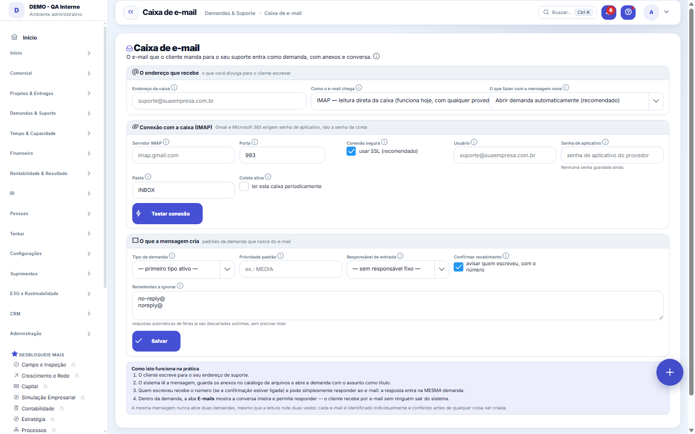The image size is (695, 434).
Task: Open the Comercial sidebar menu
Action: (x=50, y=73)
